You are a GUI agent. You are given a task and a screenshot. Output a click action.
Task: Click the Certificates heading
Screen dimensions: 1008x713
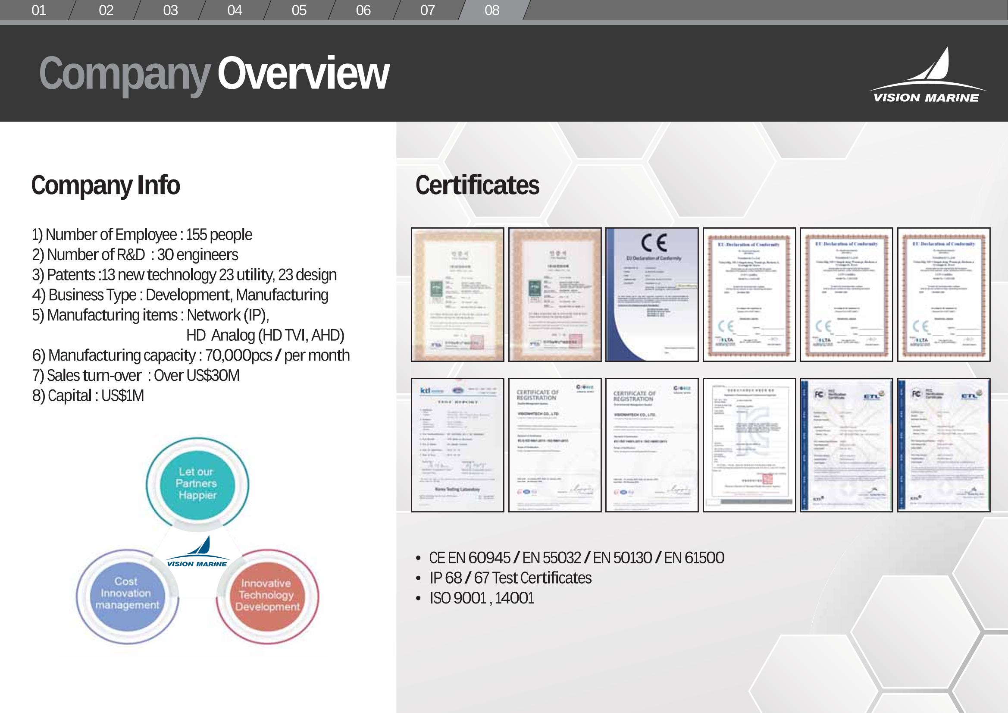477,185
